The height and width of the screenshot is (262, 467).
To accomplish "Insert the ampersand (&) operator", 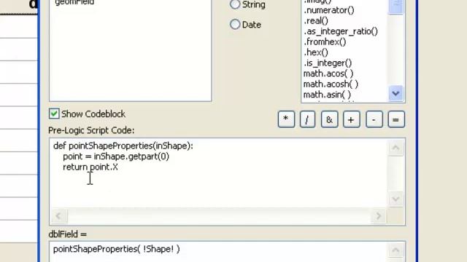I will point(329,119).
